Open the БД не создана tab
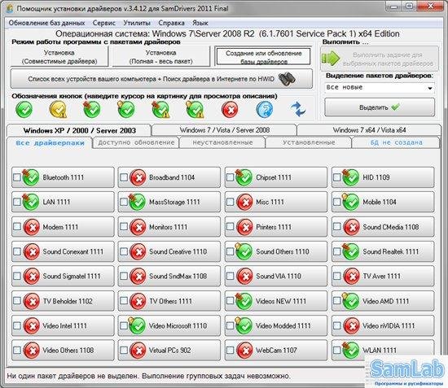Viewport: 448px width, 388px height. pyautogui.click(x=396, y=142)
